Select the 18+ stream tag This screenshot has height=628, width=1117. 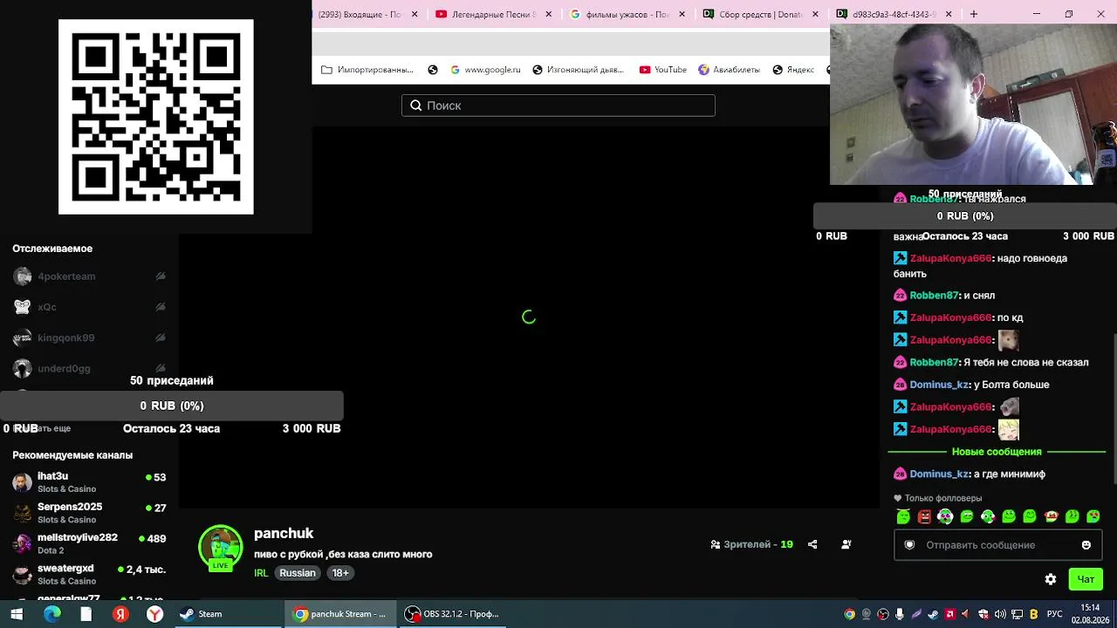pos(340,573)
